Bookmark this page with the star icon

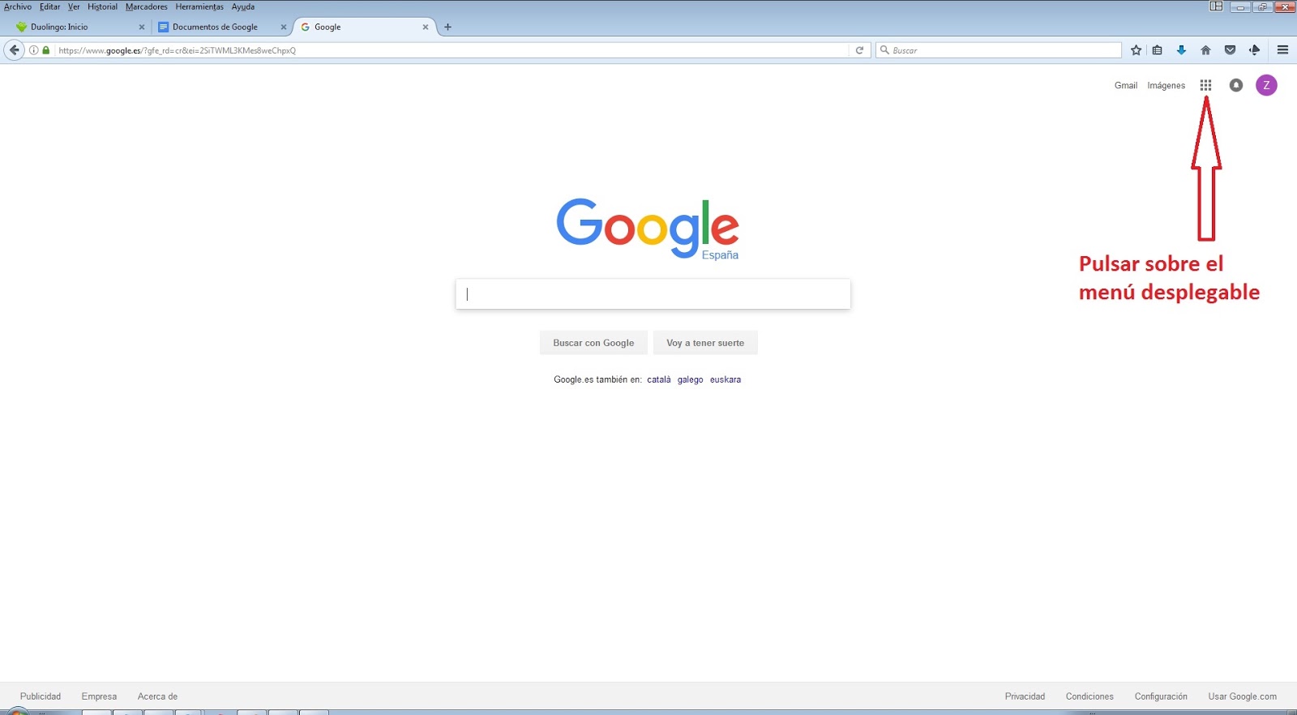[1136, 50]
